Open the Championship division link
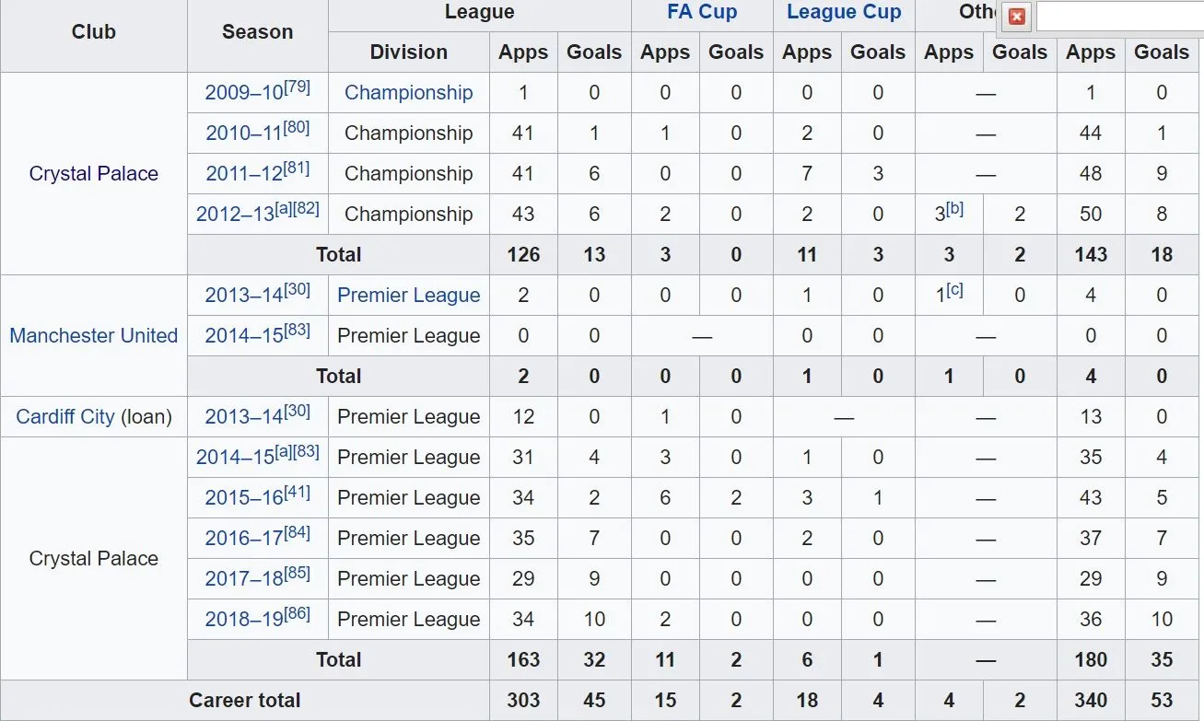Viewport: 1204px width, 721px height. coord(408,93)
